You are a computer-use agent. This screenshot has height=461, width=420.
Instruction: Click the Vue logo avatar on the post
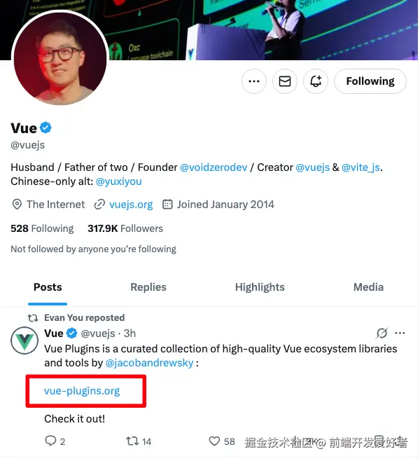pos(24,340)
